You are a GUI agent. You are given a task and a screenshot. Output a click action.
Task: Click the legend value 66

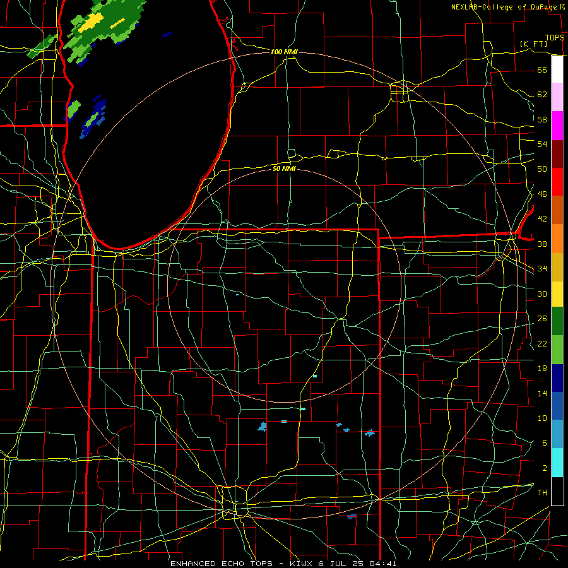(542, 69)
